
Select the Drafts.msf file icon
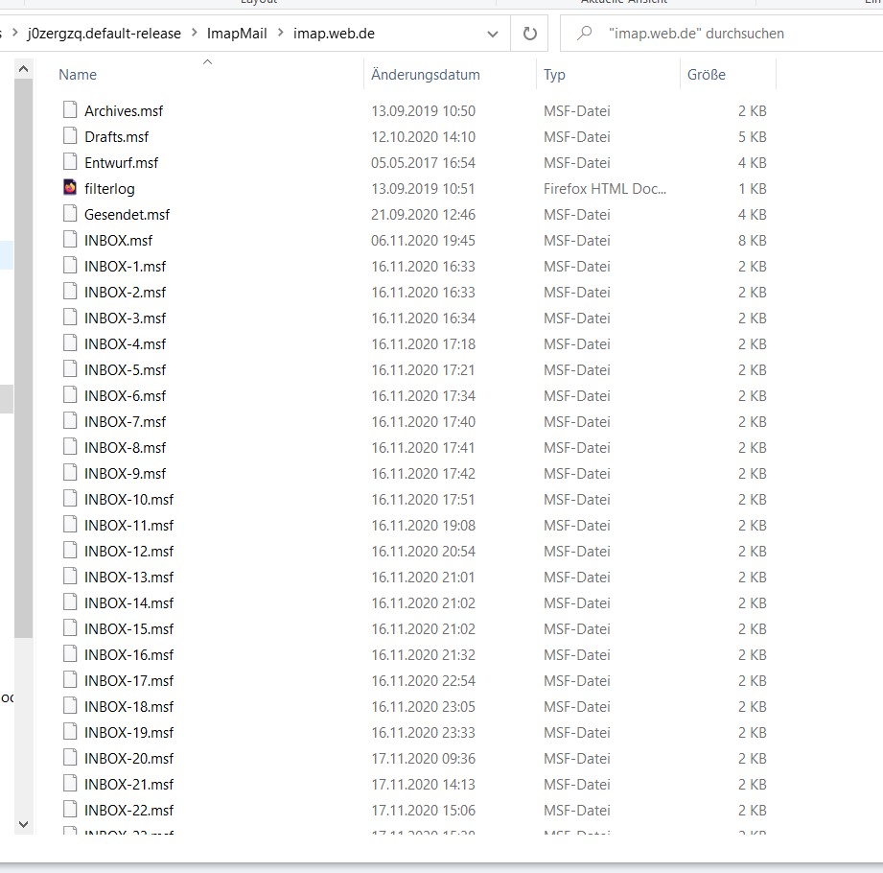point(70,136)
